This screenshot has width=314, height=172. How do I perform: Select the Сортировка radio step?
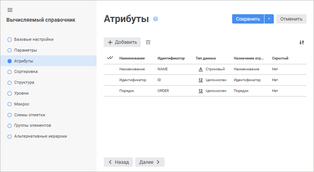[x=10, y=71]
